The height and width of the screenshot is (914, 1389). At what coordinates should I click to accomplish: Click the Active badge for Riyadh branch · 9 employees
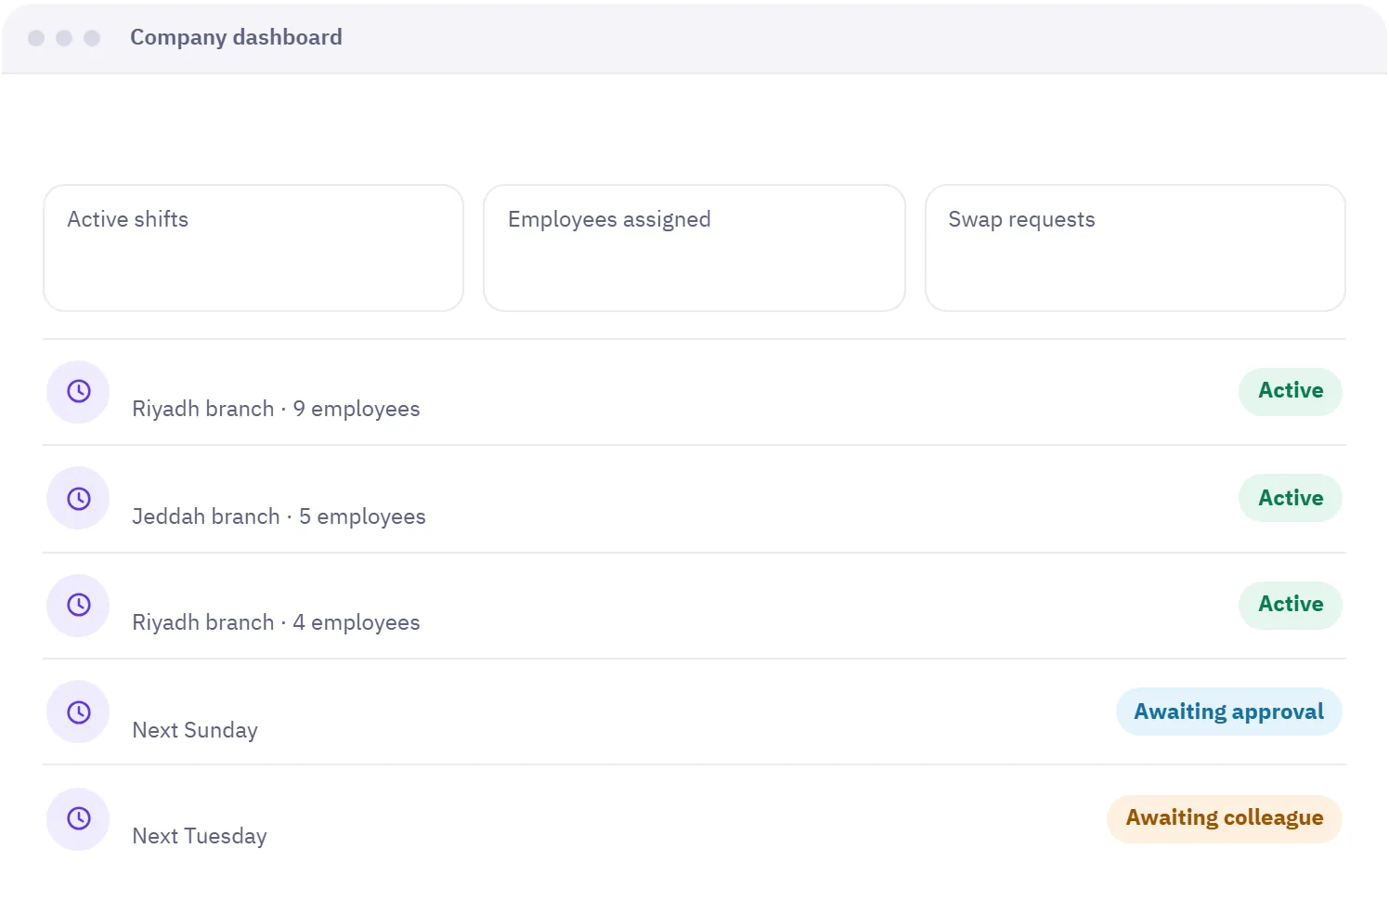tap(1291, 391)
